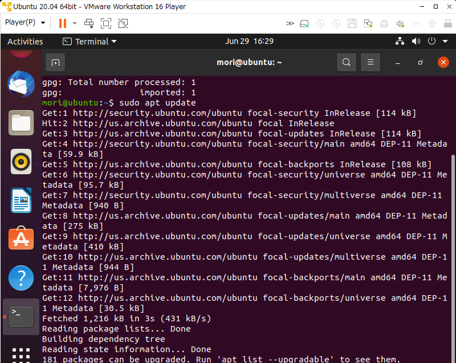Click the double-chevron devices expand icon
Image resolution: width=456 pixels, height=363 pixels.
[290, 23]
